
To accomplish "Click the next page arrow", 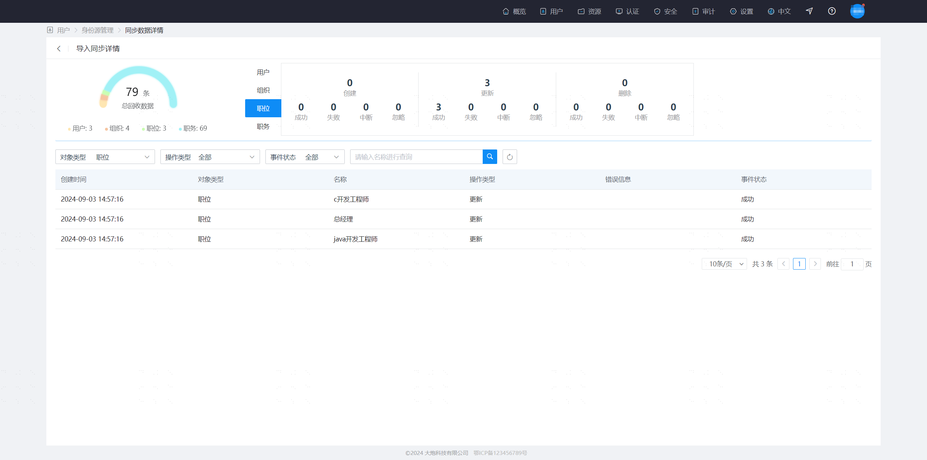I will point(815,264).
